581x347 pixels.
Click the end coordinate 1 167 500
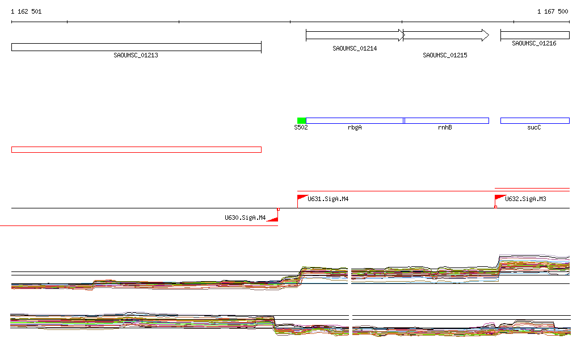pyautogui.click(x=553, y=11)
